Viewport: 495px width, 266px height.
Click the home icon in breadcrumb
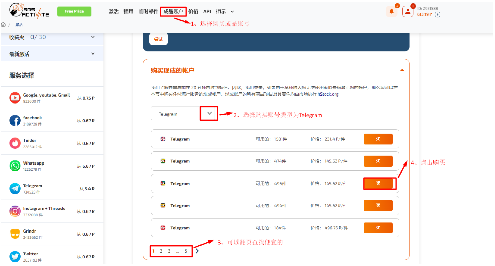pos(3,24)
